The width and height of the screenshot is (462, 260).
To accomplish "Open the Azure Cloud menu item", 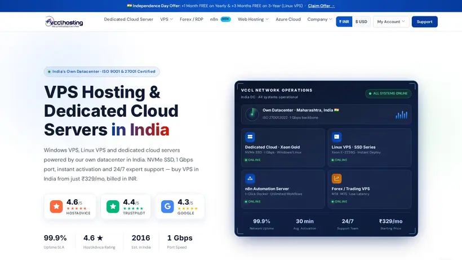I will pyautogui.click(x=288, y=19).
